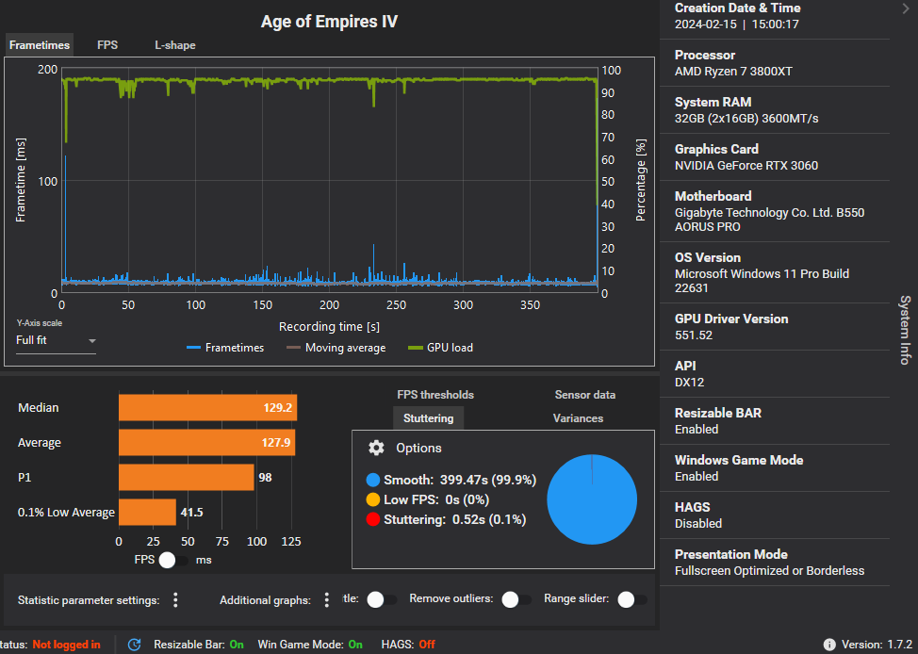
Task: Click the P1 98 bar
Action: coord(187,477)
